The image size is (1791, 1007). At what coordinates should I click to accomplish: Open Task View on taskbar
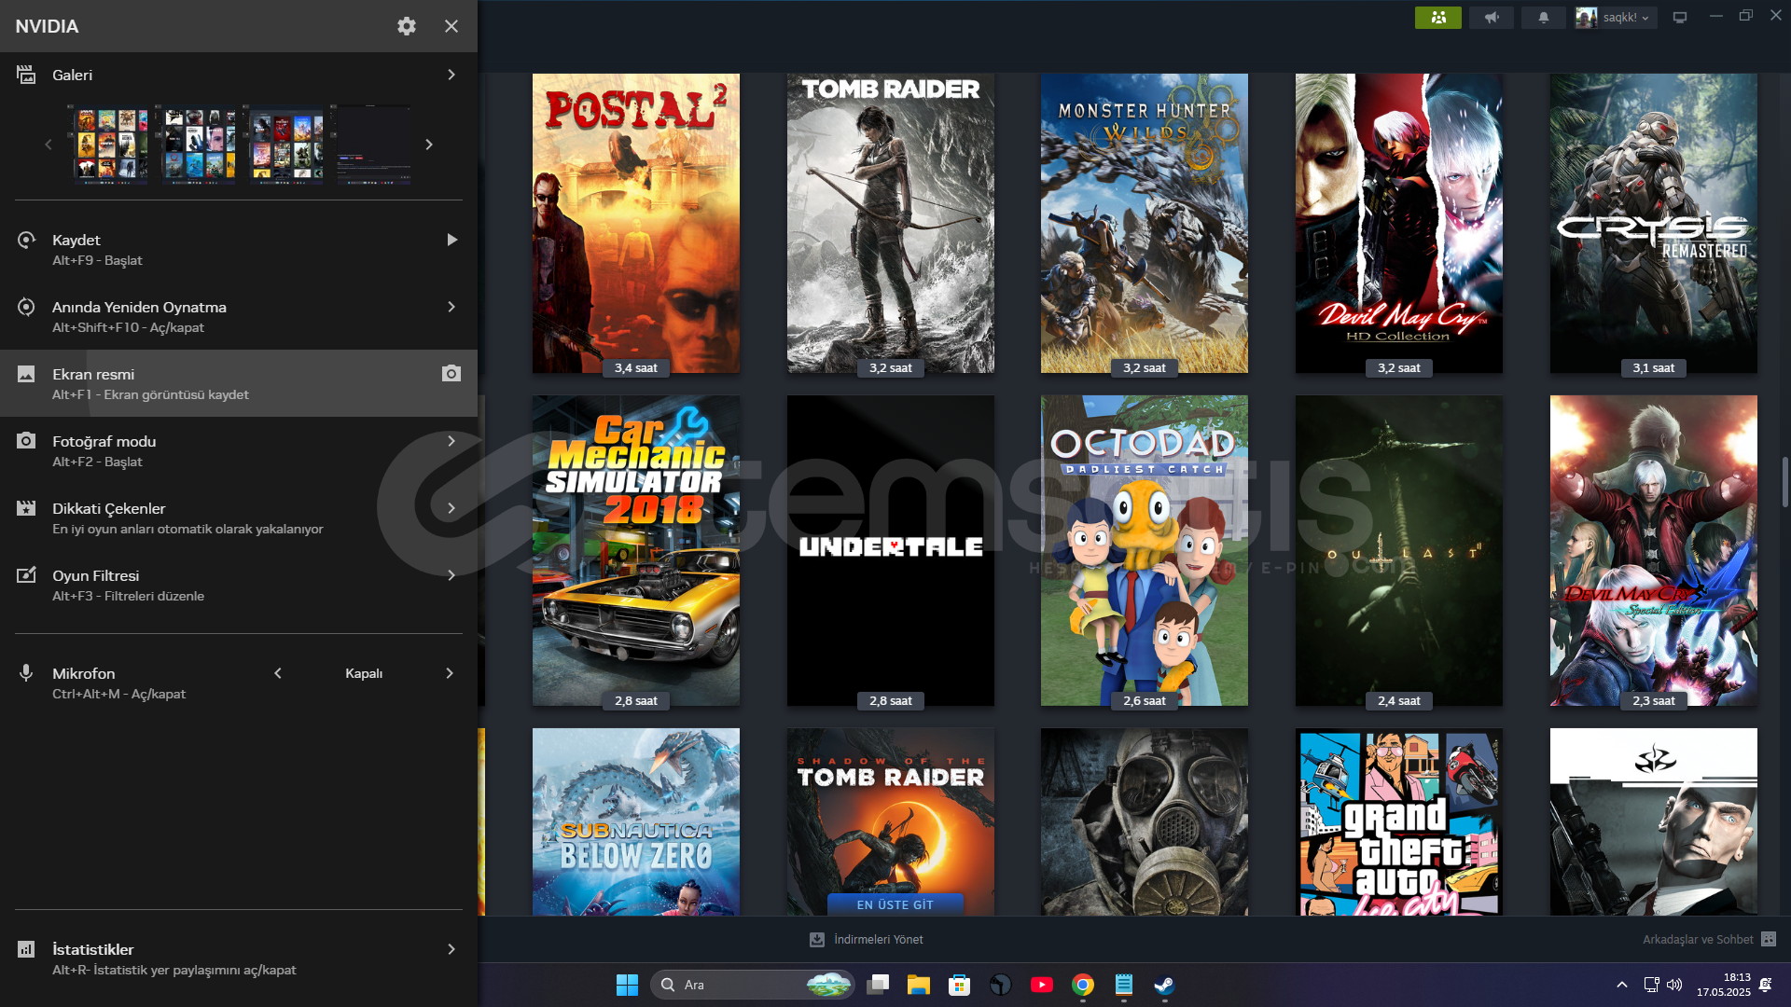pos(878,985)
